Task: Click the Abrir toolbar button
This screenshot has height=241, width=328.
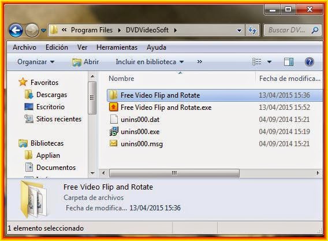Action: [85, 62]
